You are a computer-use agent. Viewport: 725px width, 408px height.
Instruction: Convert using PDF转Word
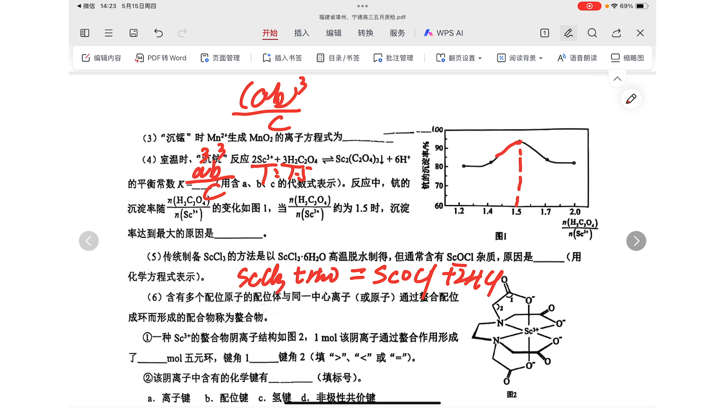(x=161, y=58)
